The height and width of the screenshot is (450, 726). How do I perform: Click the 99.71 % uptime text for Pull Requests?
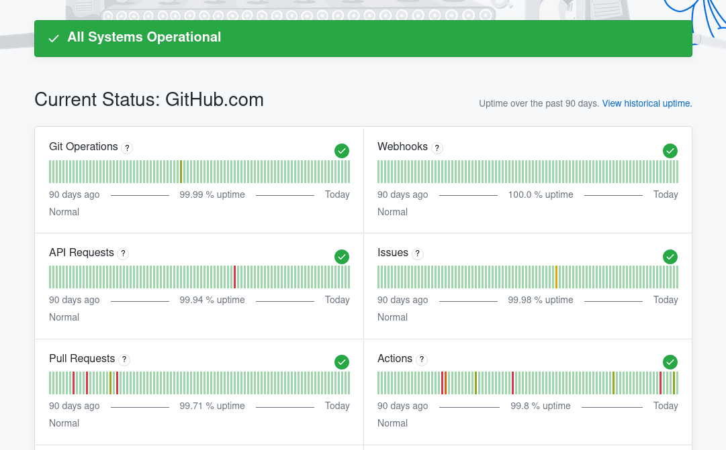pos(212,406)
